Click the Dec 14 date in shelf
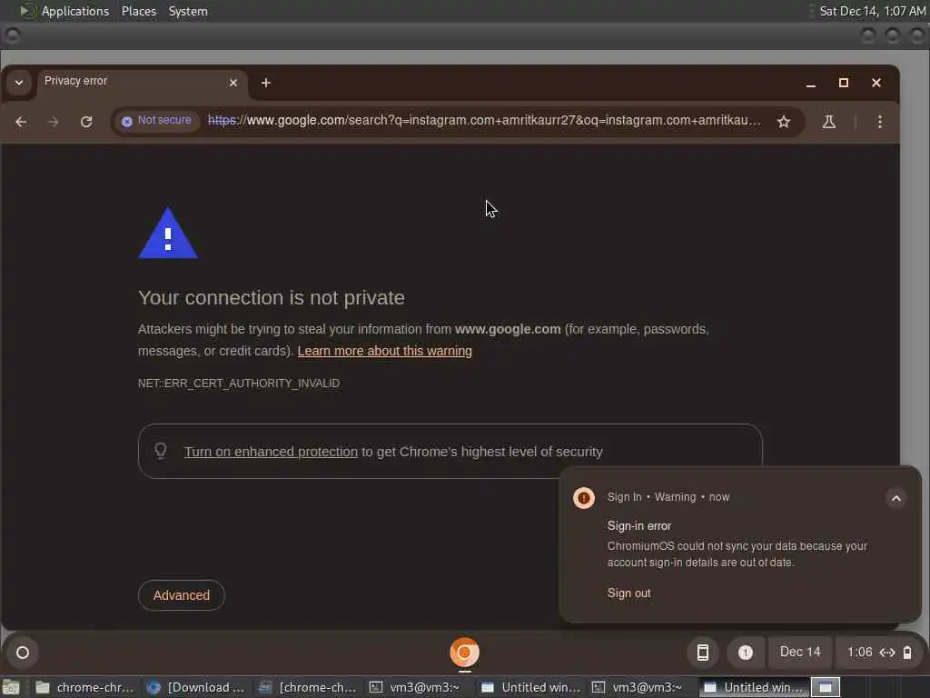The image size is (930, 698). point(800,653)
